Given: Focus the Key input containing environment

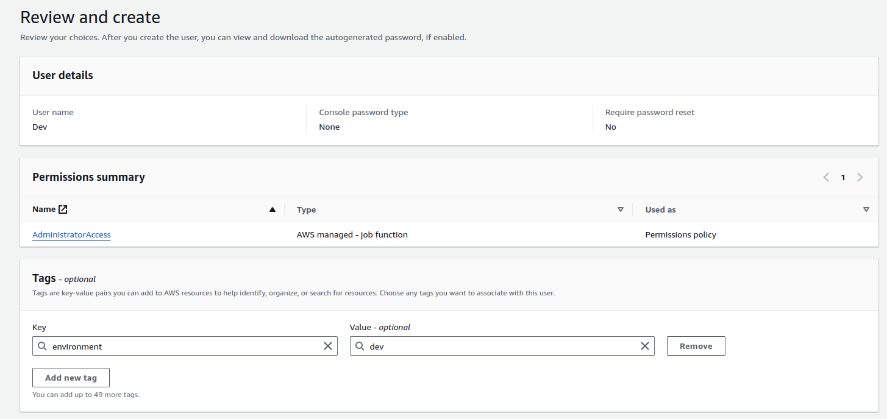Looking at the screenshot, I should pos(183,346).
